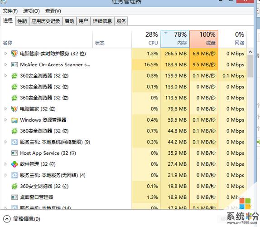Viewport: 260px width, 227px height.
Task: Switch to the 用户 tab
Action: [x=83, y=21]
